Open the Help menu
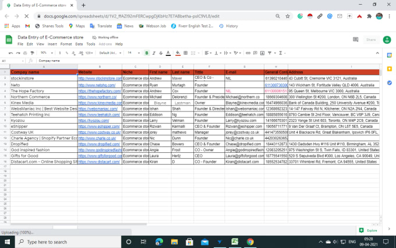 coord(119,44)
